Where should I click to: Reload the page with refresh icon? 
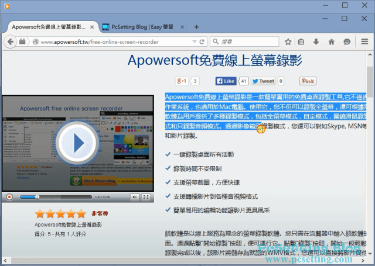(202, 42)
